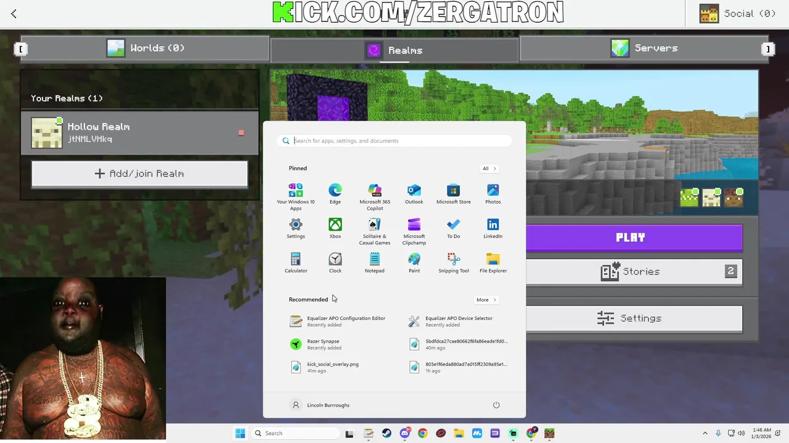Open Solitaire & Casual Games
Image resolution: width=789 pixels, height=443 pixels.
375,231
